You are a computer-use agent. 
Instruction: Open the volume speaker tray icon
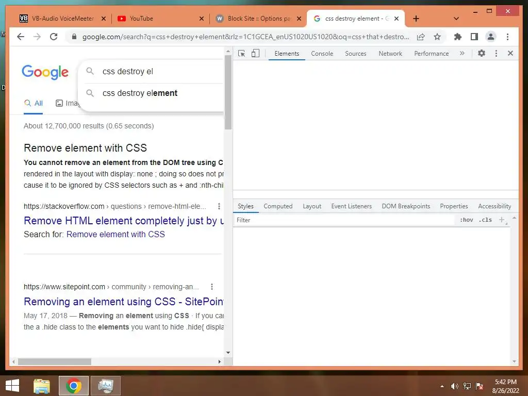click(x=455, y=386)
